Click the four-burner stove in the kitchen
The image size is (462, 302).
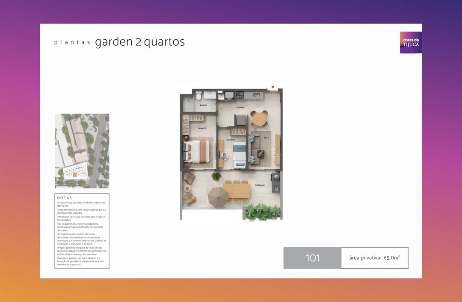240,94
